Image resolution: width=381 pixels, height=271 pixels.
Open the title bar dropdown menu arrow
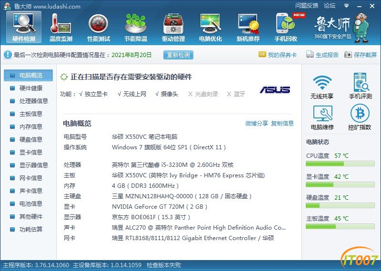(x=347, y=6)
